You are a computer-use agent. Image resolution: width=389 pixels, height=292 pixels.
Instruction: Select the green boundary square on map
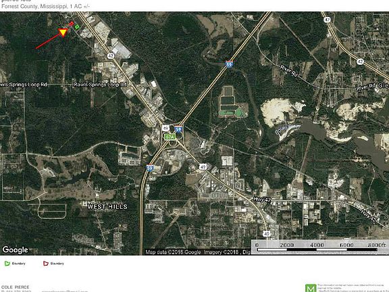[x=77, y=26]
